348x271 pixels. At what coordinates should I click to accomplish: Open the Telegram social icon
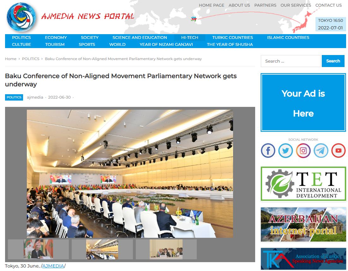321,151
